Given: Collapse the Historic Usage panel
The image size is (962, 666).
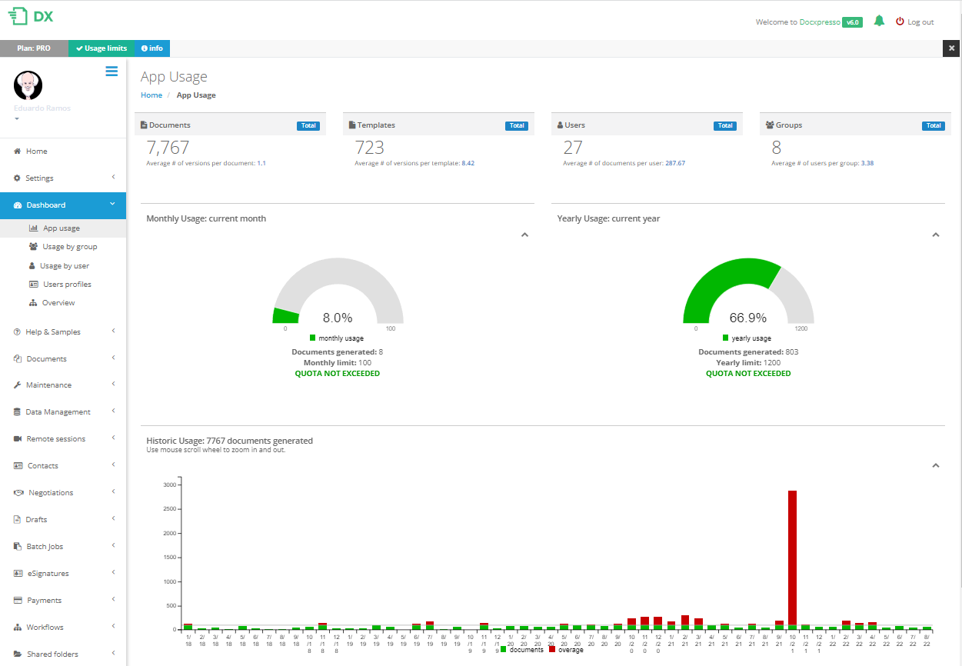Looking at the screenshot, I should click(936, 465).
